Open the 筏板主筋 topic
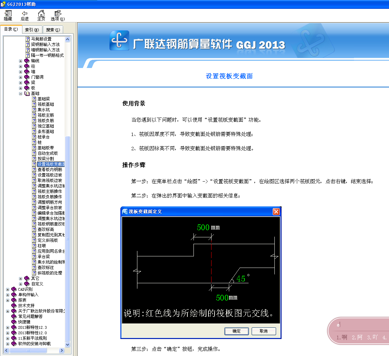Image resolution: width=389 pixels, height=356 pixels. (46, 115)
